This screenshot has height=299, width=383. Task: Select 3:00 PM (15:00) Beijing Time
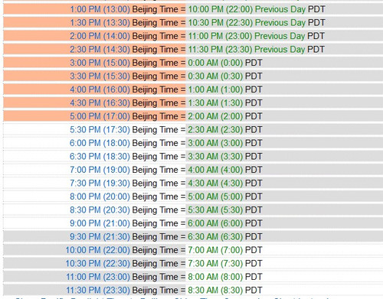point(124,63)
